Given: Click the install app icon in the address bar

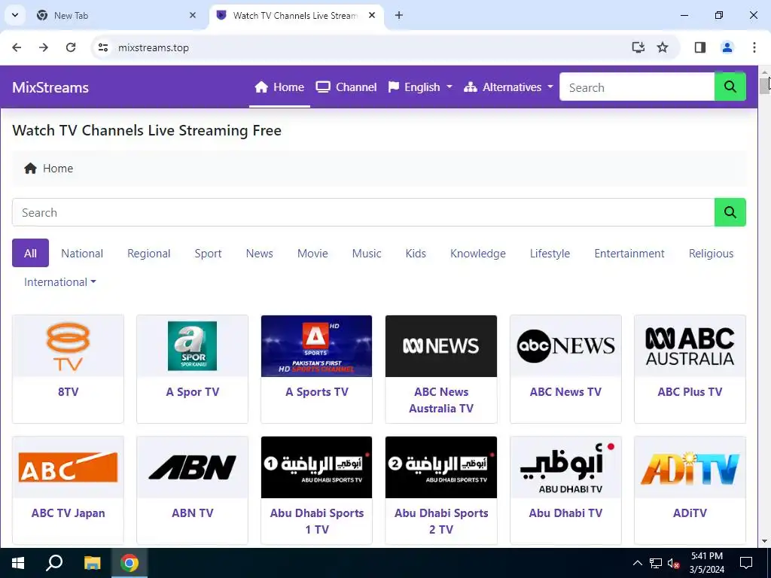Looking at the screenshot, I should coord(638,47).
